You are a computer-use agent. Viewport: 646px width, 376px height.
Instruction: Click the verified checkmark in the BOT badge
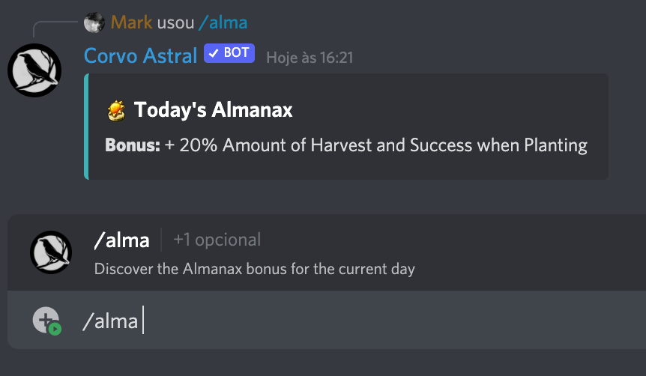(214, 55)
